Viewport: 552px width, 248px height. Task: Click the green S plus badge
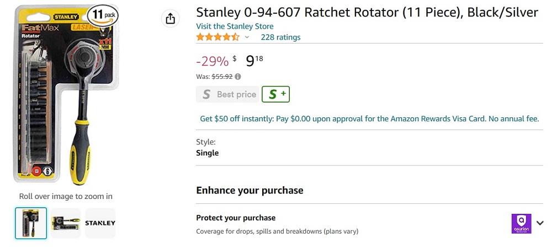tap(275, 94)
